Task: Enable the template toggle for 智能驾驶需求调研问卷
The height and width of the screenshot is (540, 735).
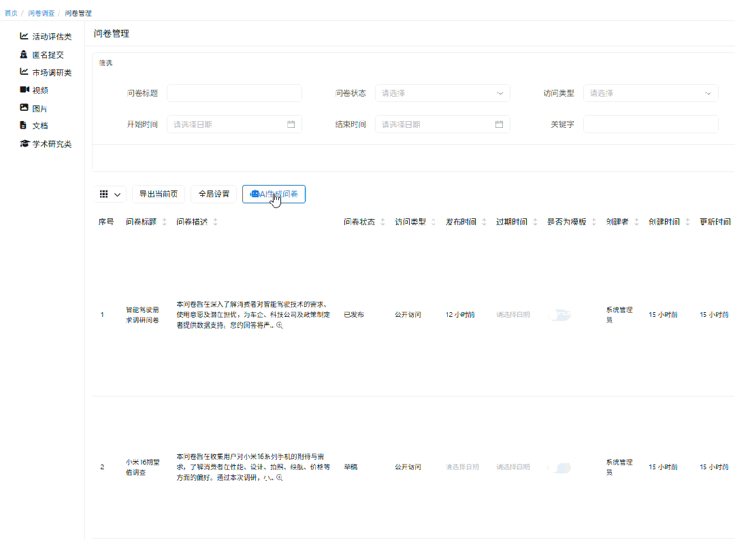Action: 560,314
